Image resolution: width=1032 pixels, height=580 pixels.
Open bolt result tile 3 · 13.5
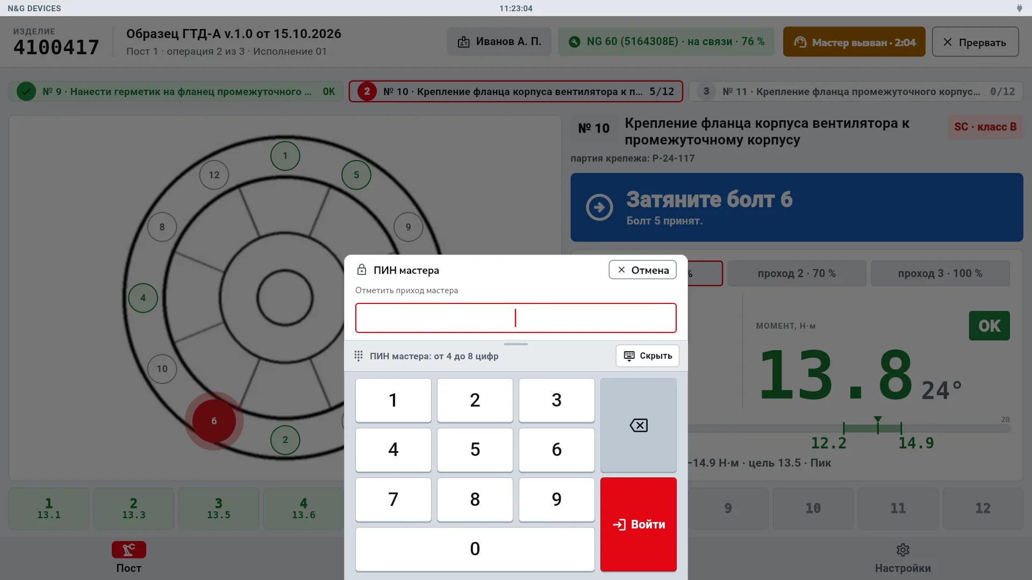coord(219,508)
